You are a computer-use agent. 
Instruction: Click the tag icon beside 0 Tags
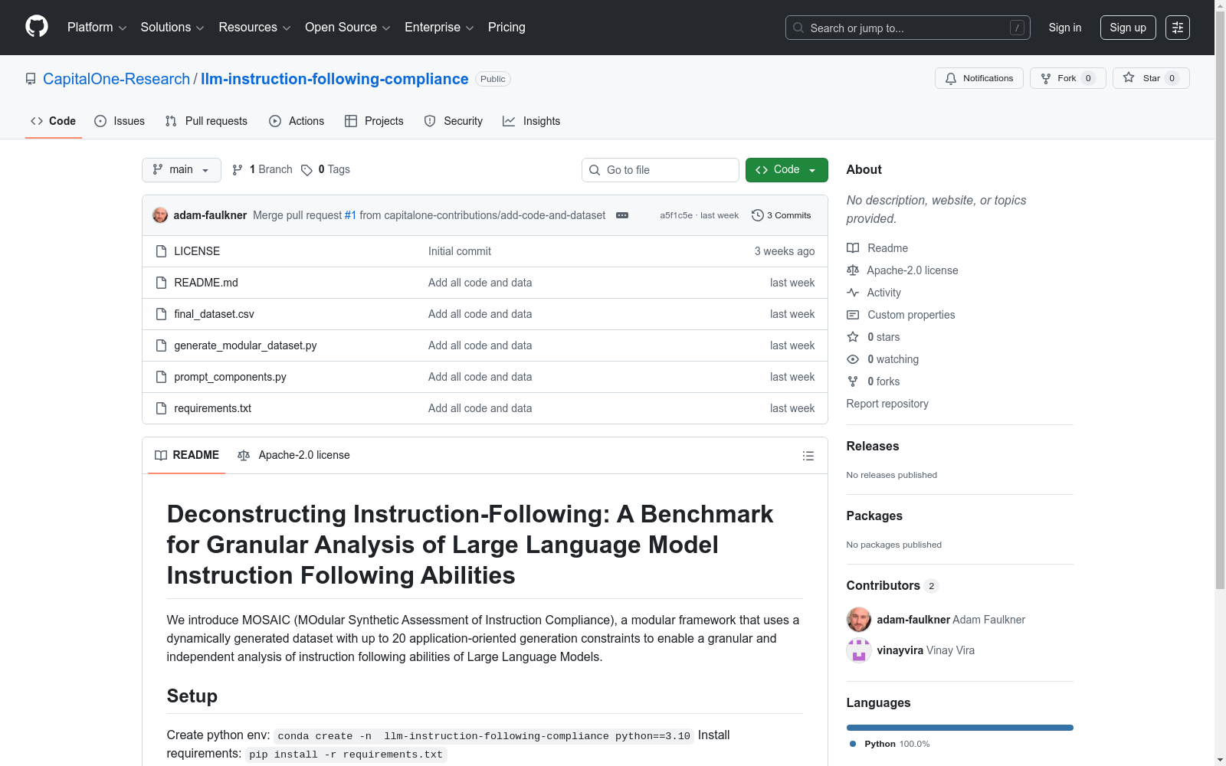[x=306, y=170]
